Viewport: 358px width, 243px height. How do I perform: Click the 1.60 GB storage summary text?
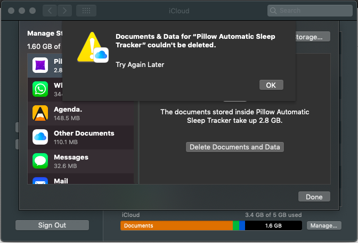pyautogui.click(x=44, y=46)
